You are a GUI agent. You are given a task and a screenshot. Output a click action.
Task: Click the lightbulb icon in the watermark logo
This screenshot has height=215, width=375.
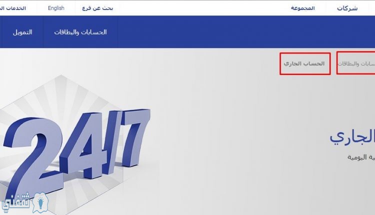click(40, 203)
